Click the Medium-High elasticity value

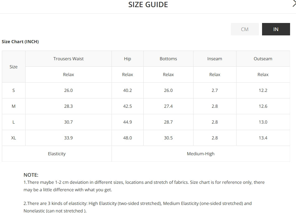tap(201, 154)
